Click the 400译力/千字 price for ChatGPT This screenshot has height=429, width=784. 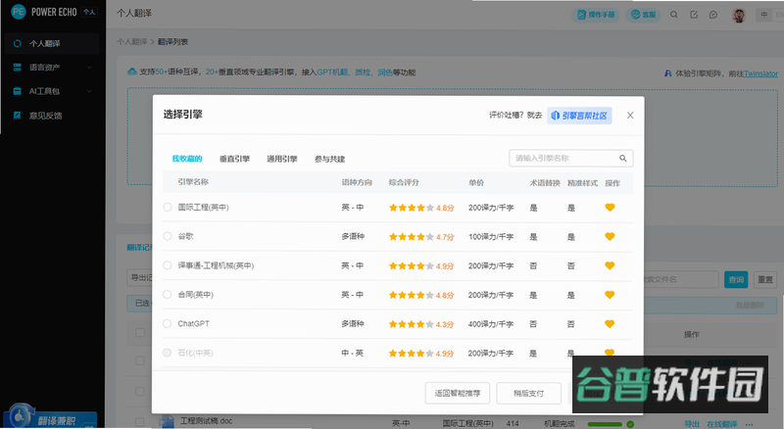pos(491,324)
